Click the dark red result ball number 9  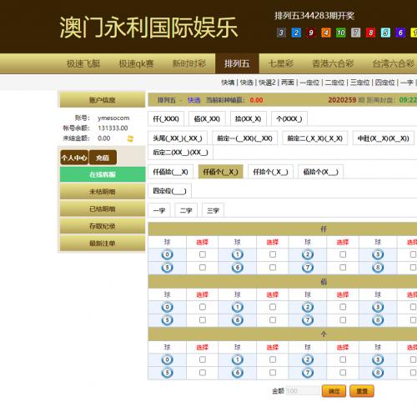point(311,33)
